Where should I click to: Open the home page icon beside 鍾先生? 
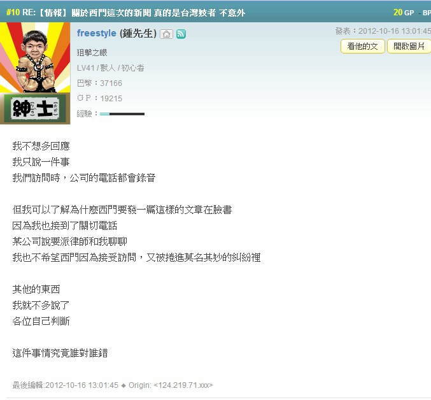[166, 34]
